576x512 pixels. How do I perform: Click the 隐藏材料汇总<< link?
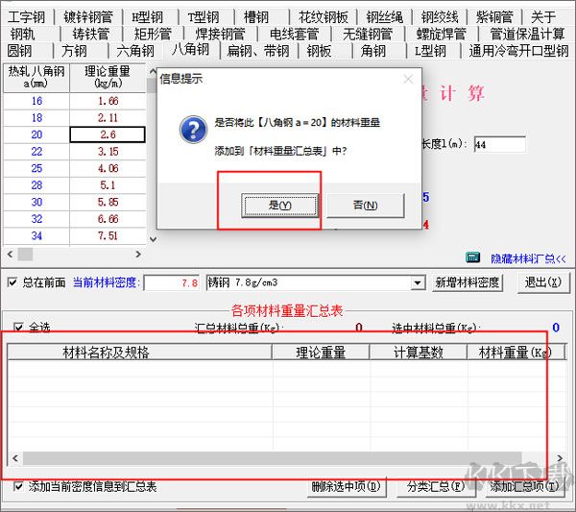pyautogui.click(x=528, y=258)
